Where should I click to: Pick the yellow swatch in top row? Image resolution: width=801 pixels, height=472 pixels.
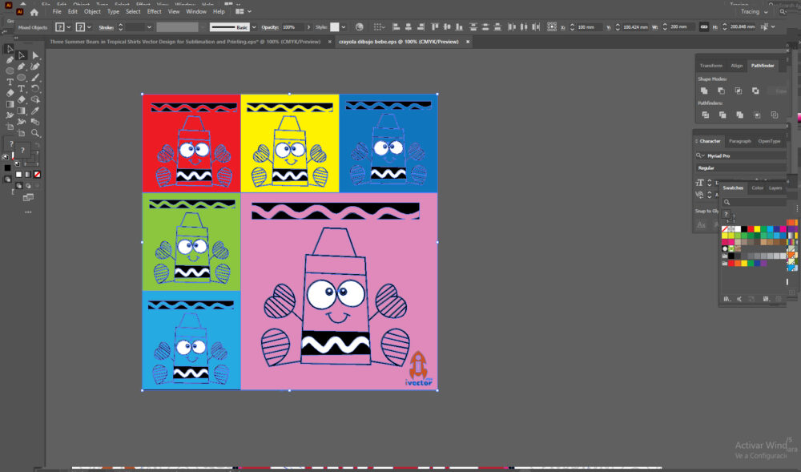[x=757, y=229]
